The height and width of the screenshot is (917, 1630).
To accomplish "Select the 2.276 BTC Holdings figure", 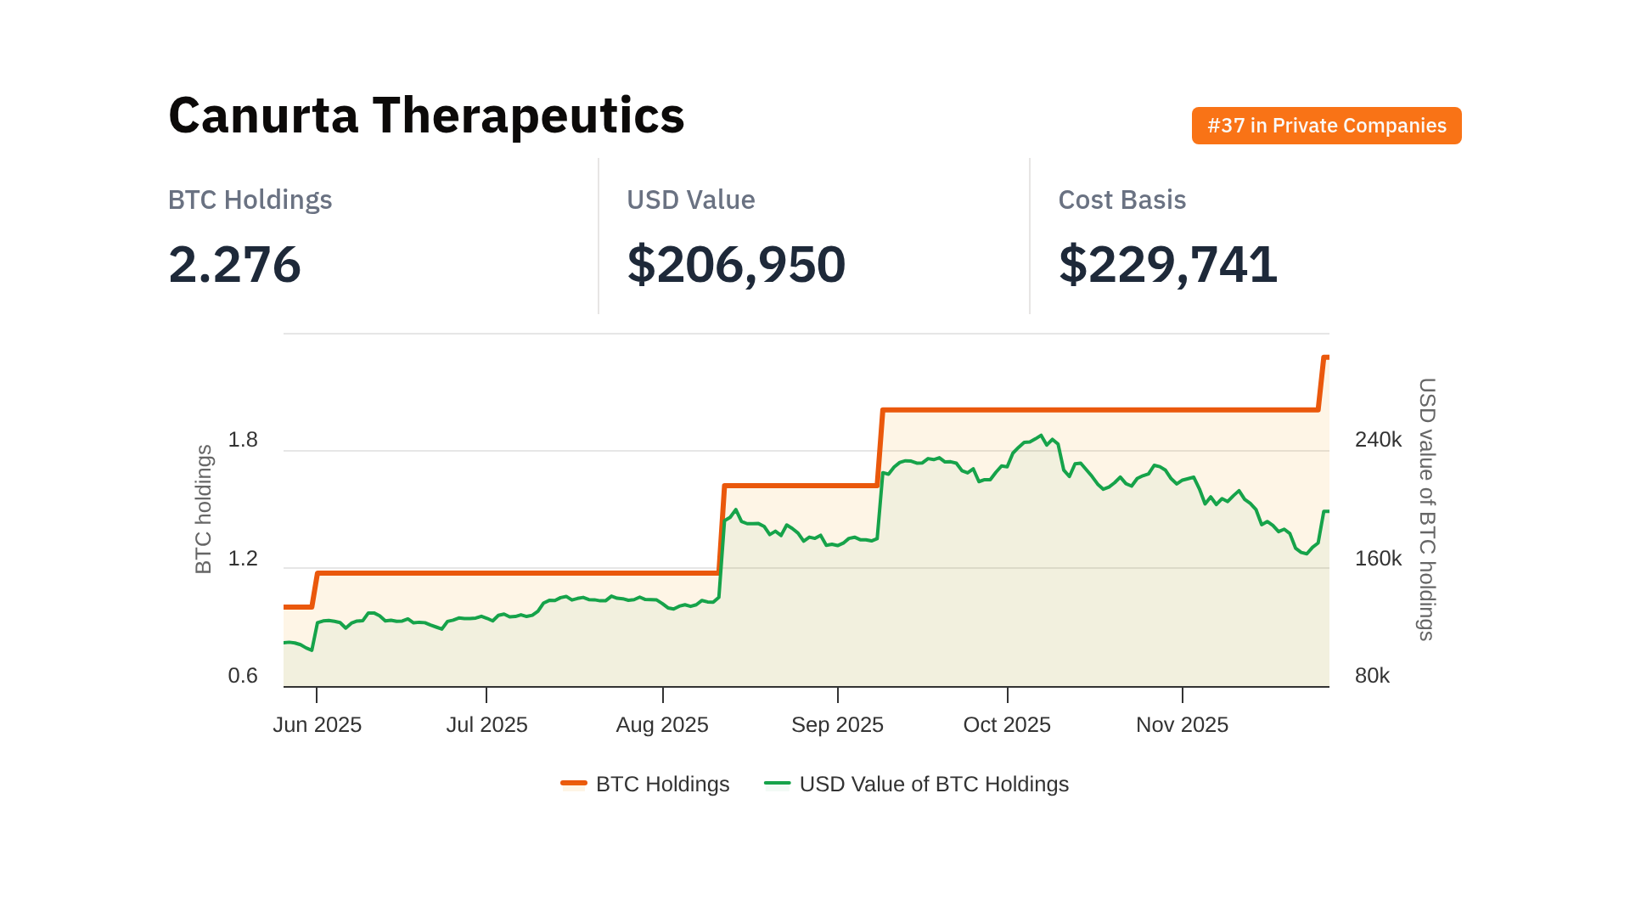I will 234,264.
